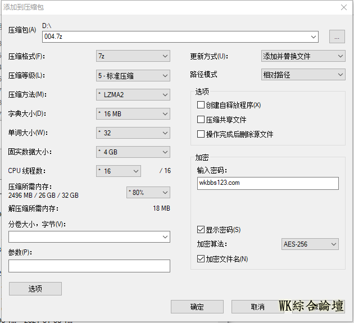Uncheck the 显示密码 checkbox
This screenshot has height=323, width=354.
[201, 230]
